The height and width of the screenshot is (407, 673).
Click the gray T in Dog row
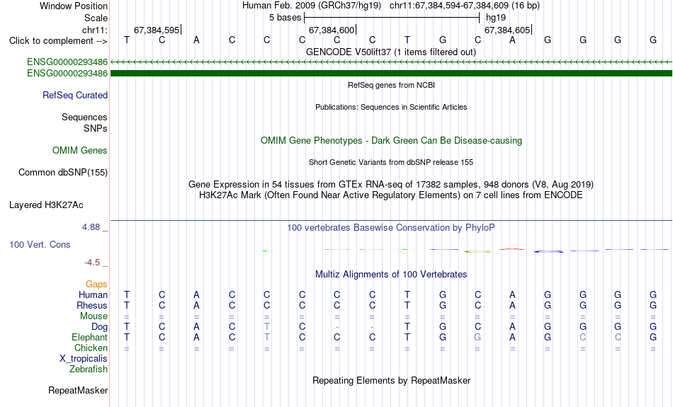[x=267, y=327]
